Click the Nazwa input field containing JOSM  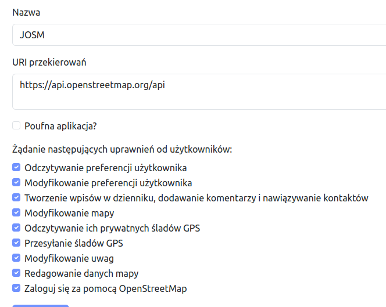pos(199,35)
